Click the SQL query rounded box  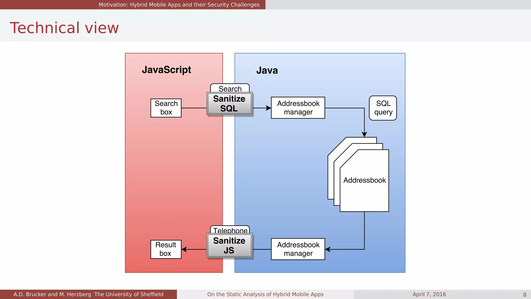pos(383,108)
